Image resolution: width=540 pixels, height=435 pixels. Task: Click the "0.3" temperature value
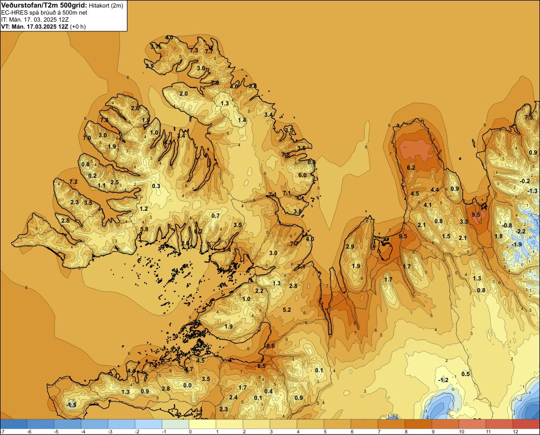(156, 186)
